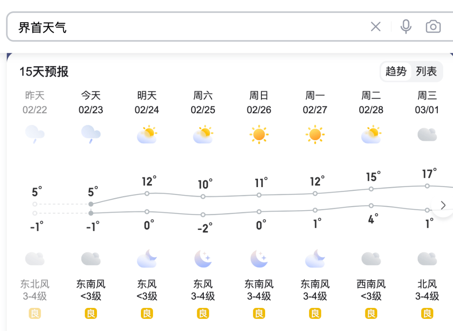Click partly cloudy icon for 明天 02/24
Viewport: 453px width, 331px height.
tap(147, 134)
